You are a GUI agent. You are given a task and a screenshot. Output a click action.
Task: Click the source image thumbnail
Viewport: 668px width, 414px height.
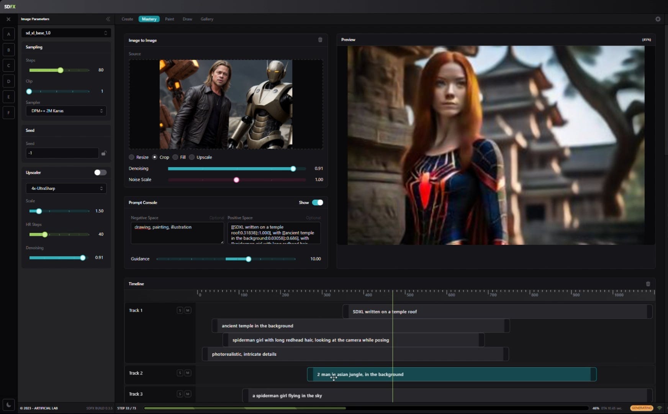[226, 104]
